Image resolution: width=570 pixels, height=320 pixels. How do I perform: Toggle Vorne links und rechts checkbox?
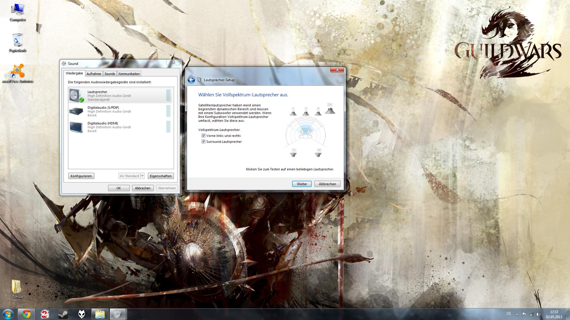pos(203,136)
